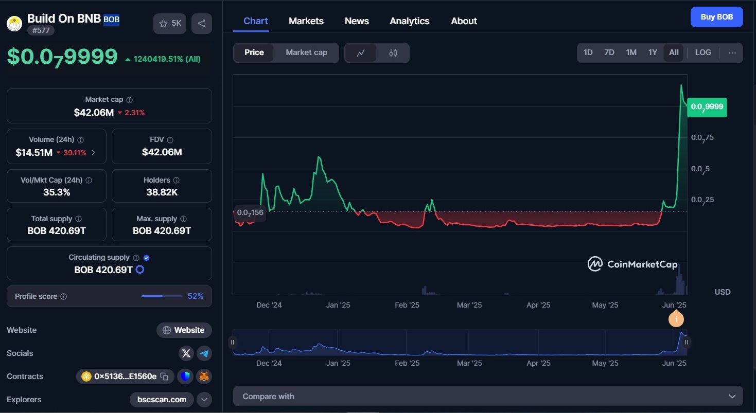Viewport: 756px width, 413px height.
Task: Open the bscscan.com explorer link
Action: (x=162, y=400)
